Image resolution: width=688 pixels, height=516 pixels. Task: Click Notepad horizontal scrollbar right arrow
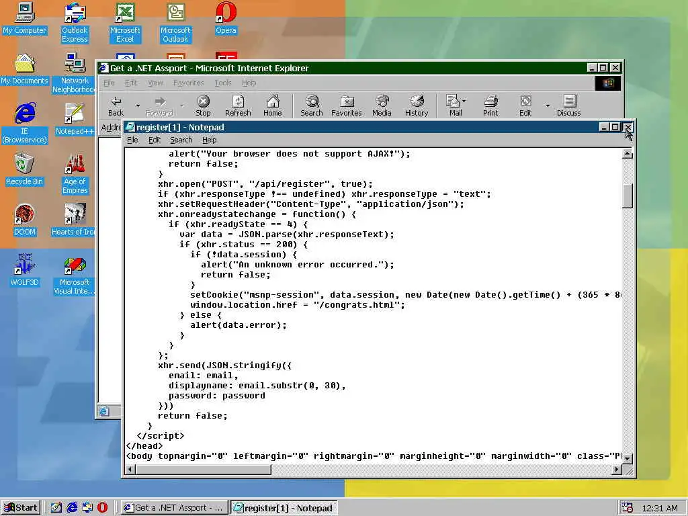coord(617,470)
